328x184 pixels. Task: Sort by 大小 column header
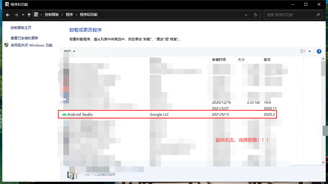coord(249,60)
